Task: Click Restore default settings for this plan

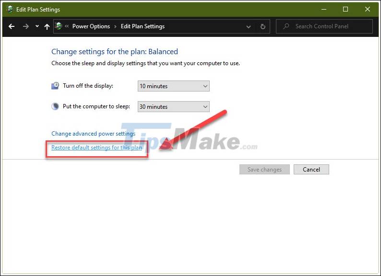Action: click(96, 148)
